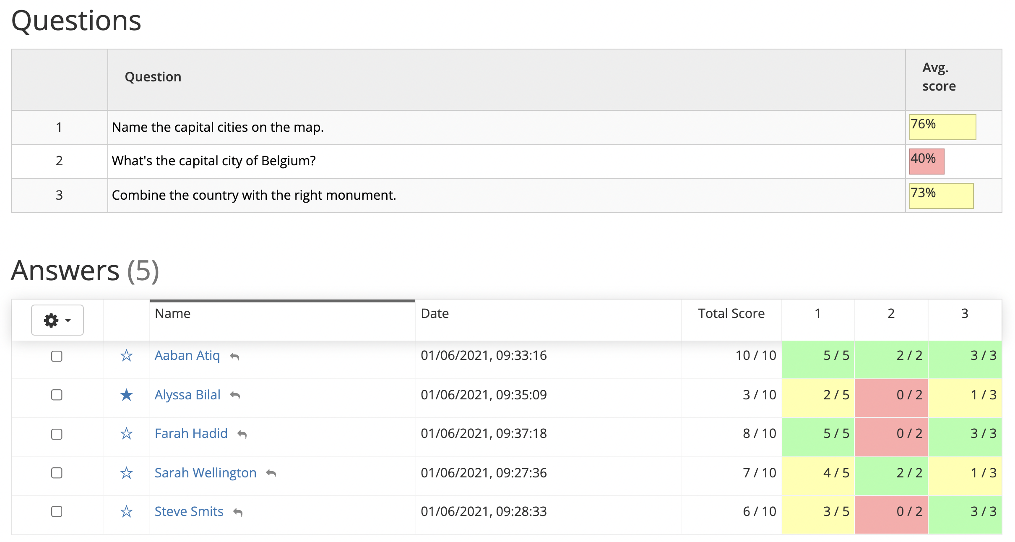Open Aaban Atiq's answer link
This screenshot has width=1015, height=542.
click(x=187, y=355)
